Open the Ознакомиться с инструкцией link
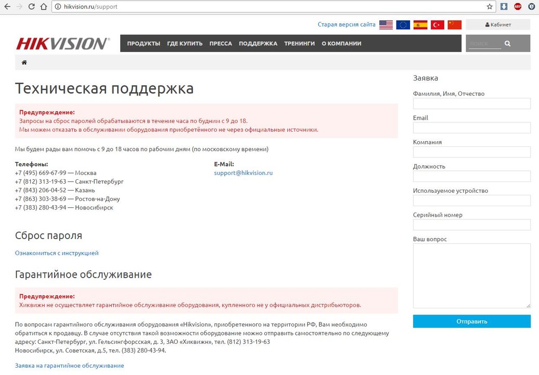This screenshot has height=375, width=539. (x=57, y=253)
